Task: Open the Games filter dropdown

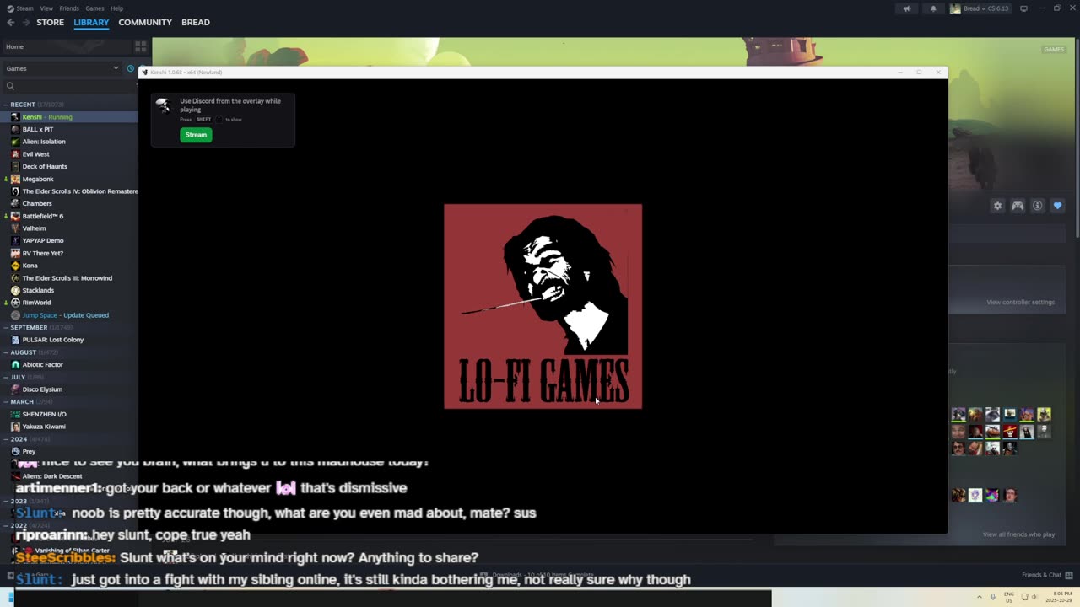Action: click(x=62, y=68)
